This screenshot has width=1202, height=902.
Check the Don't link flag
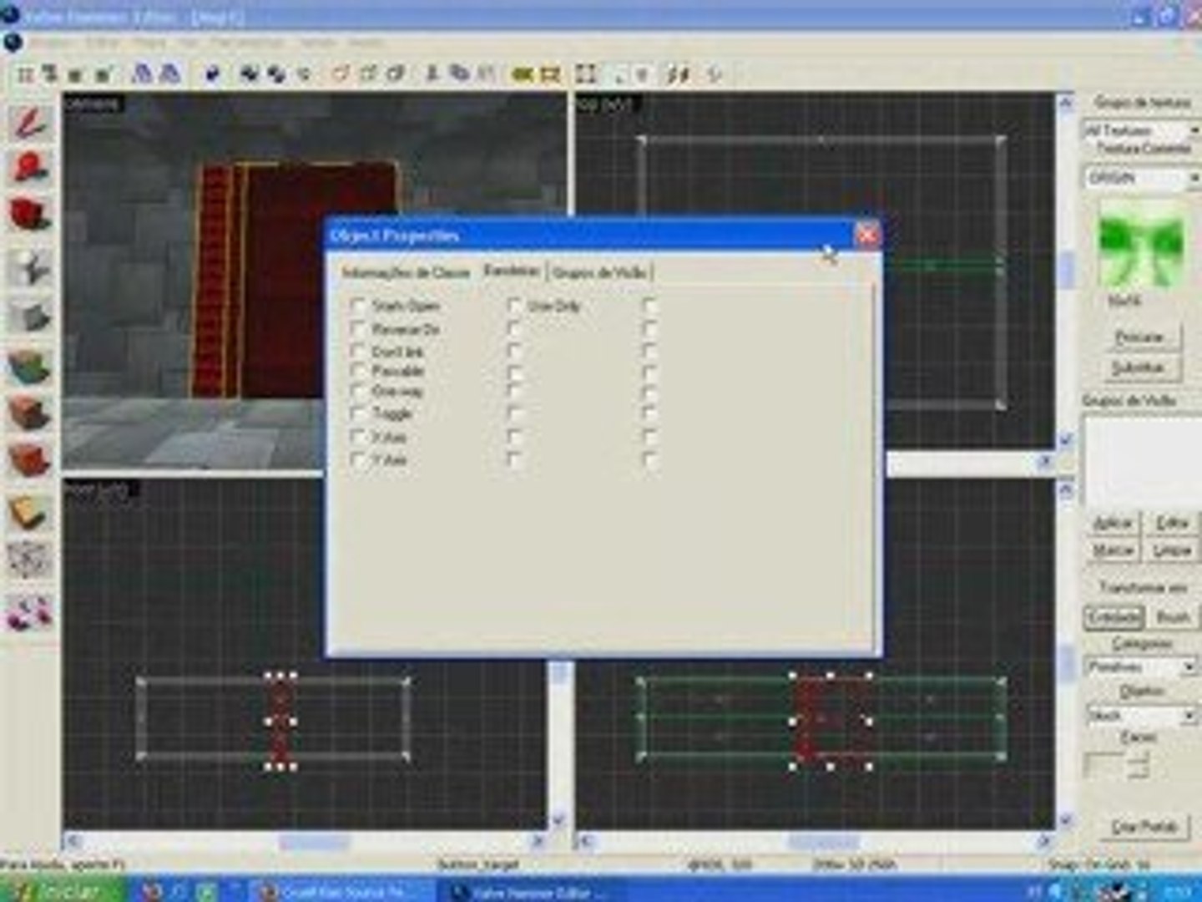click(x=358, y=350)
